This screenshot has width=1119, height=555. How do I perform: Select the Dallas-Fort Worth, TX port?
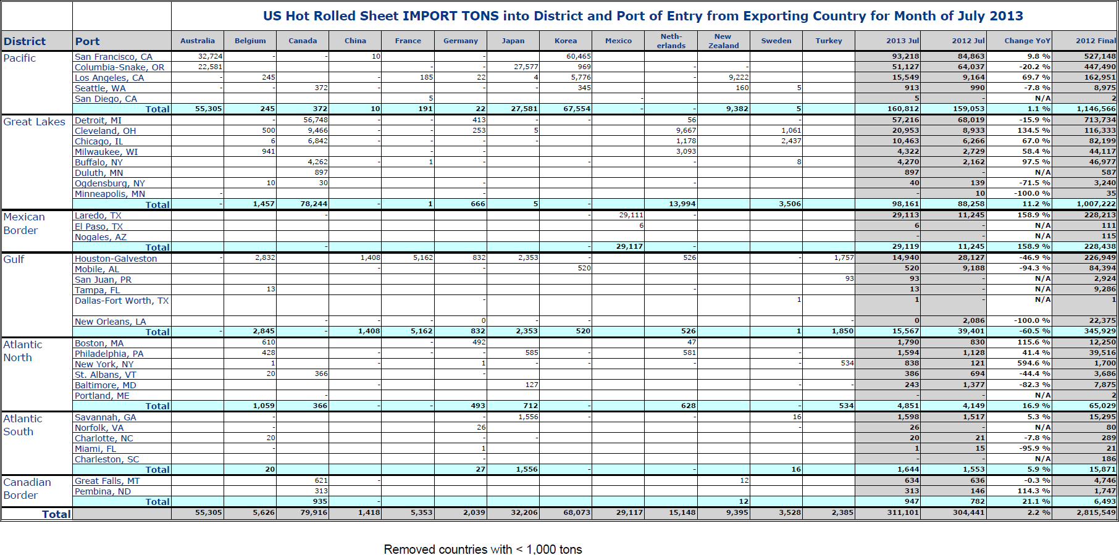click(x=121, y=301)
